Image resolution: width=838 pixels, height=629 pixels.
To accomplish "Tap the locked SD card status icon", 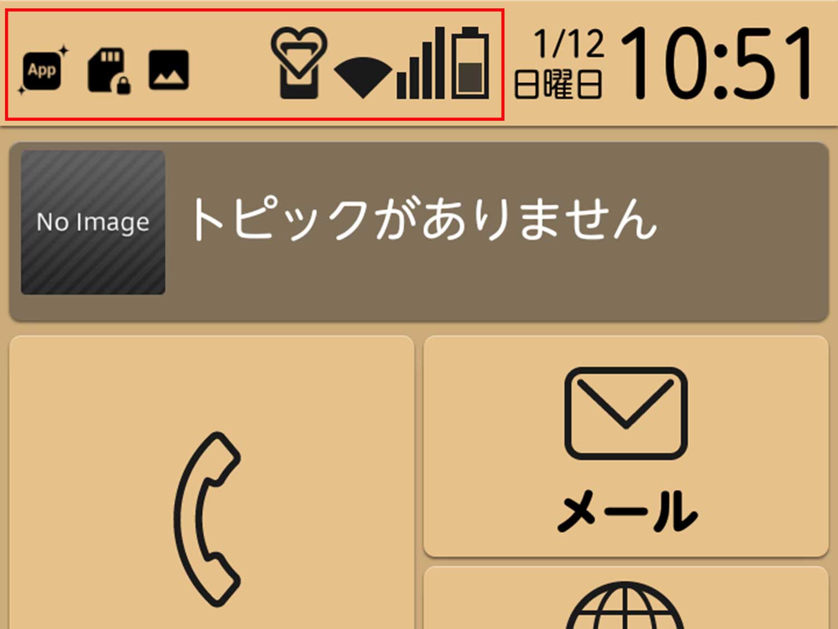I will [109, 70].
